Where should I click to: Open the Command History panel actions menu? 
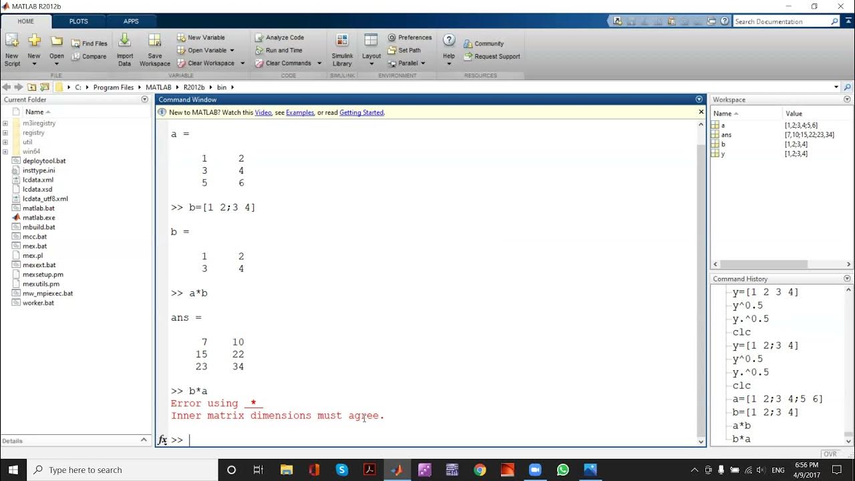[x=848, y=279]
